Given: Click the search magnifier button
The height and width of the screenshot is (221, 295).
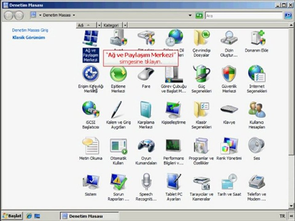Looking at the screenshot, I should coord(288,16).
